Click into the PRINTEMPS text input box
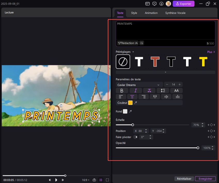This screenshot has height=183, width=219. (x=165, y=30)
